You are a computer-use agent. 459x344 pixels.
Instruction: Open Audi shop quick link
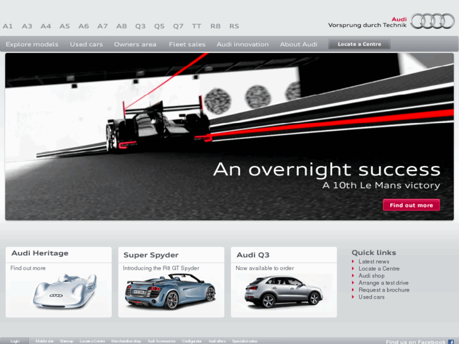(x=371, y=275)
